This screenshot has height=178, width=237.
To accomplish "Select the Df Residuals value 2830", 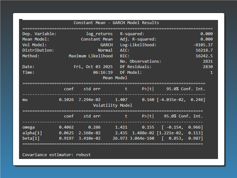I will (x=208, y=67).
